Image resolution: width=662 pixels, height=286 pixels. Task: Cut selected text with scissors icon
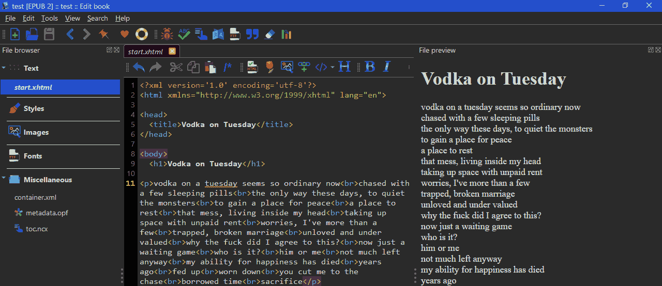(176, 67)
